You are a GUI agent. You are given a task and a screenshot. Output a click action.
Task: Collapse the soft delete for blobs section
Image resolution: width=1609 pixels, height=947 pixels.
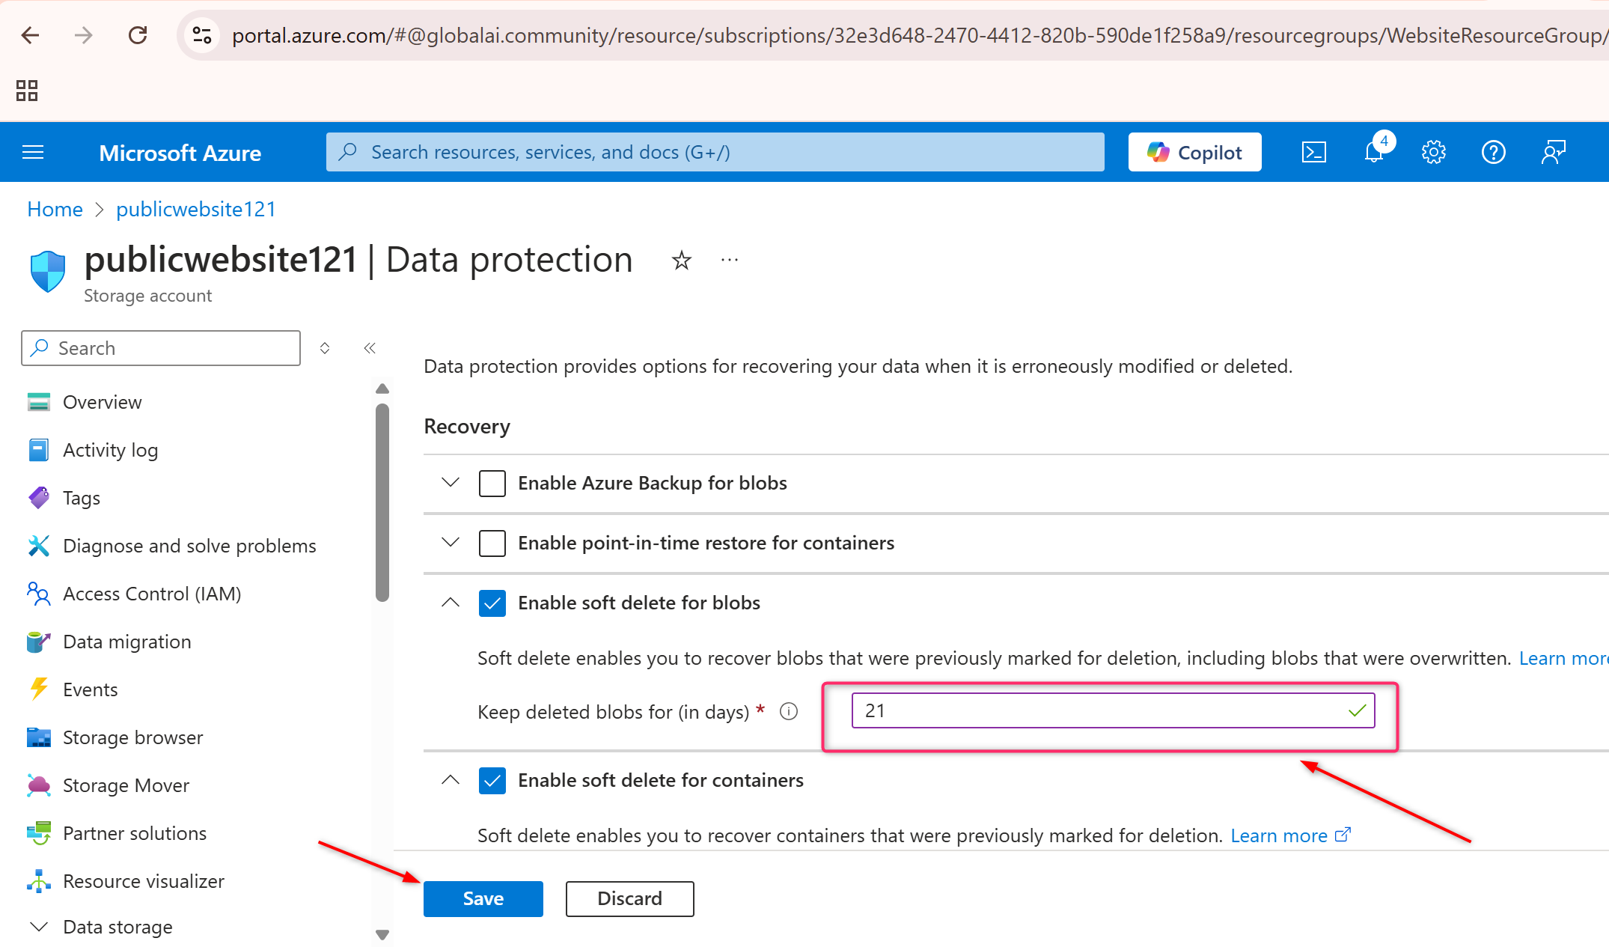point(451,603)
